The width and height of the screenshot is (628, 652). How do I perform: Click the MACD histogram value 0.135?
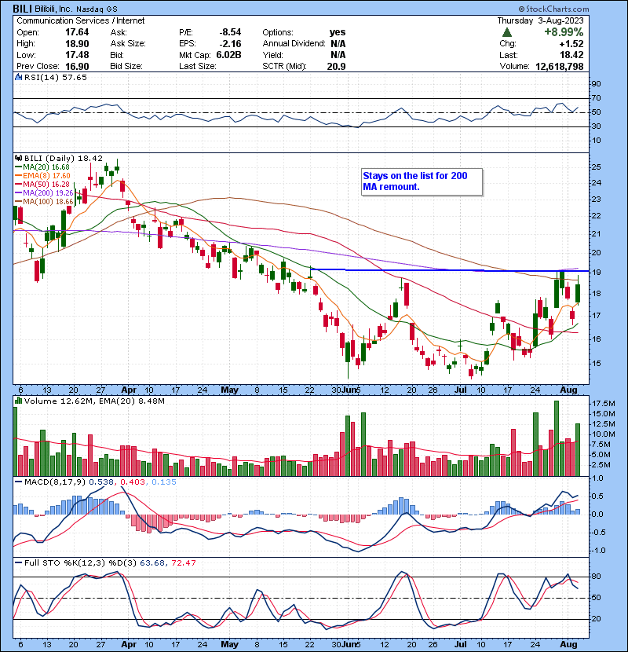164,482
